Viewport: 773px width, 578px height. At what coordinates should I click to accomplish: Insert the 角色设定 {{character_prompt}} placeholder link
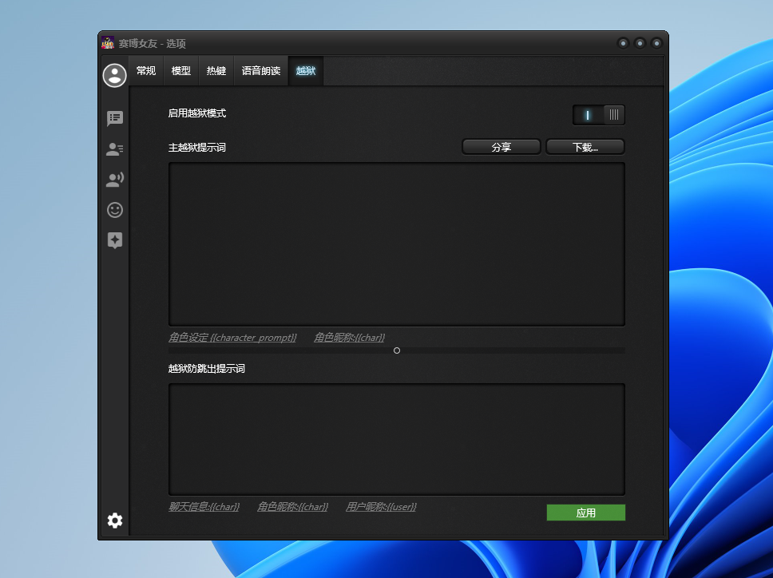[x=232, y=338]
